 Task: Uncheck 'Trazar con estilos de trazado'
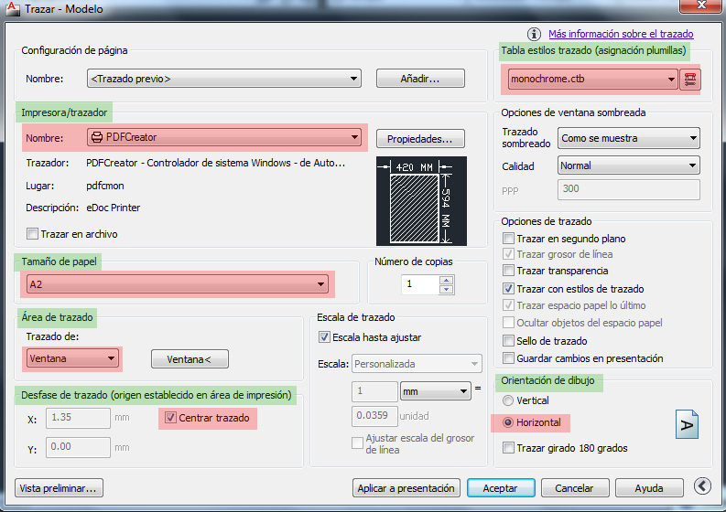coord(508,289)
